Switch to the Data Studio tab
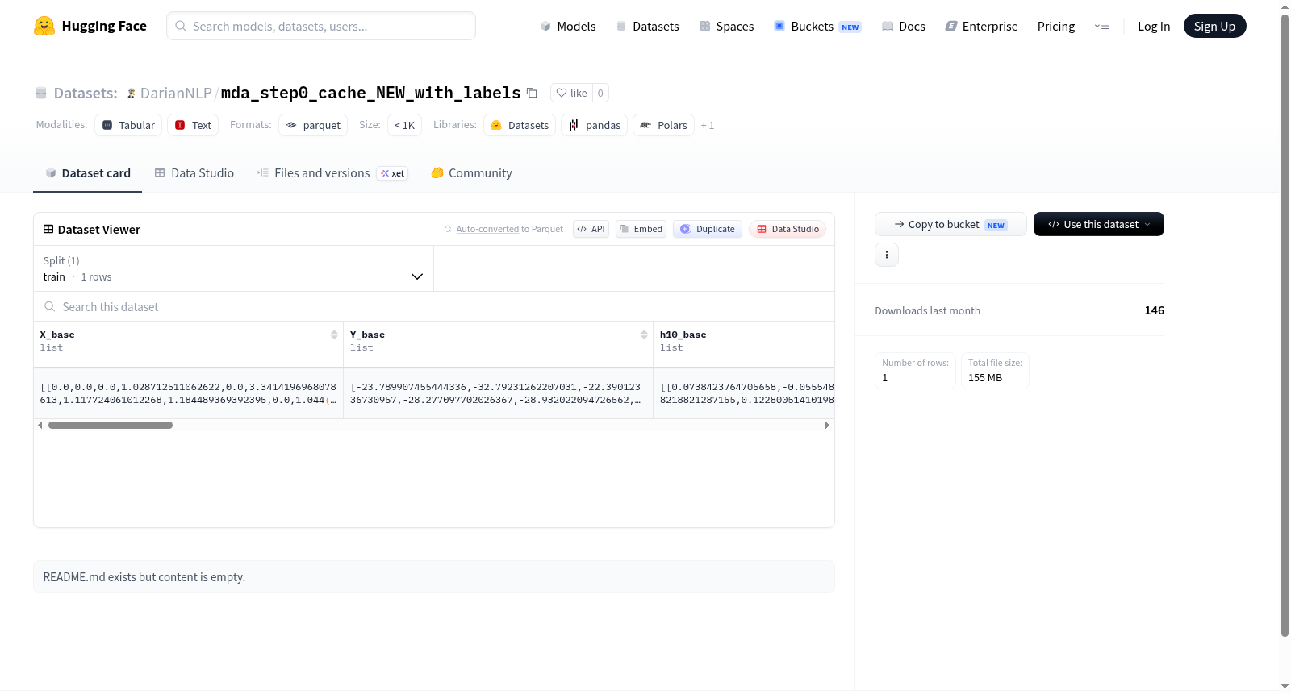Screen dimensions: 1291x694 194,173
